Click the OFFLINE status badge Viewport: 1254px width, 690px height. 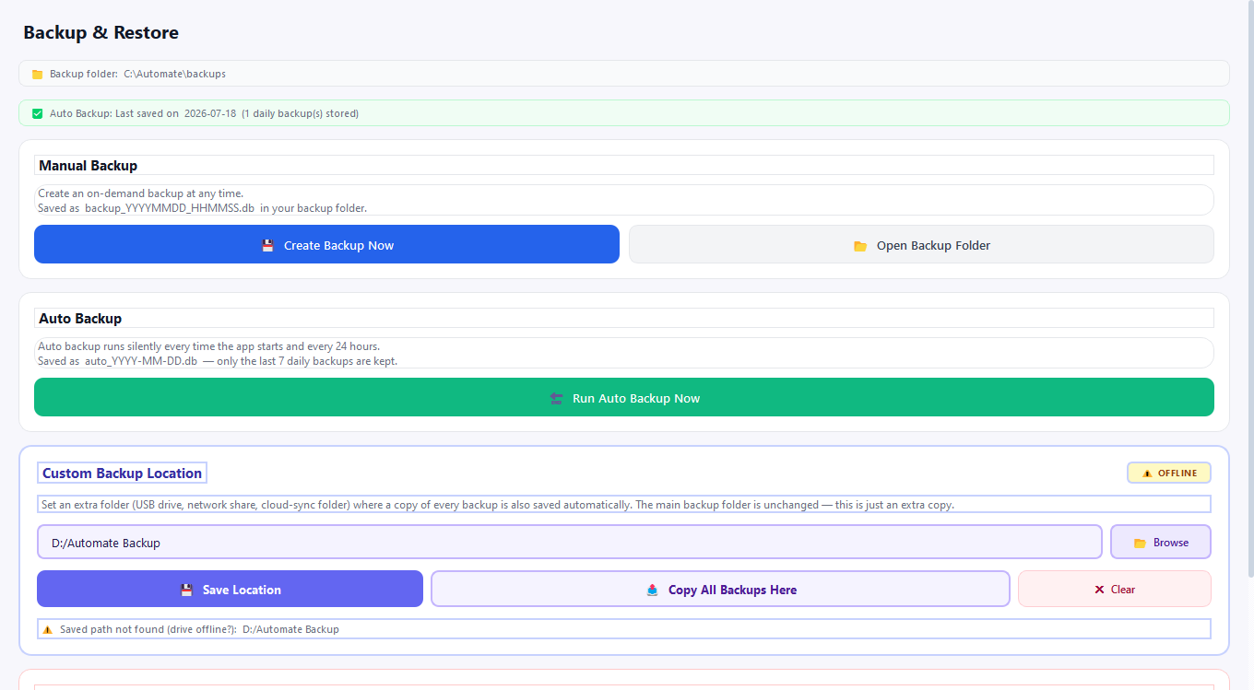click(1169, 473)
